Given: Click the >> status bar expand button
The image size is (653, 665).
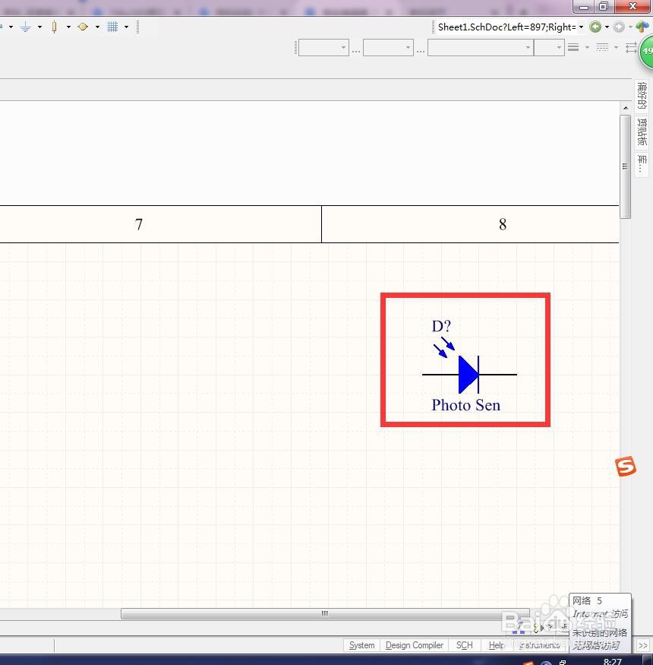Looking at the screenshot, I should [x=643, y=645].
